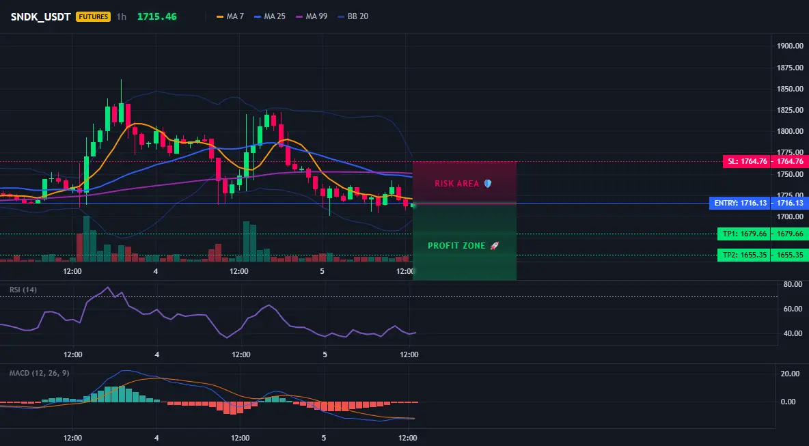Toggle the MA 25 legend entry
This screenshot has height=446, width=809.
point(270,16)
